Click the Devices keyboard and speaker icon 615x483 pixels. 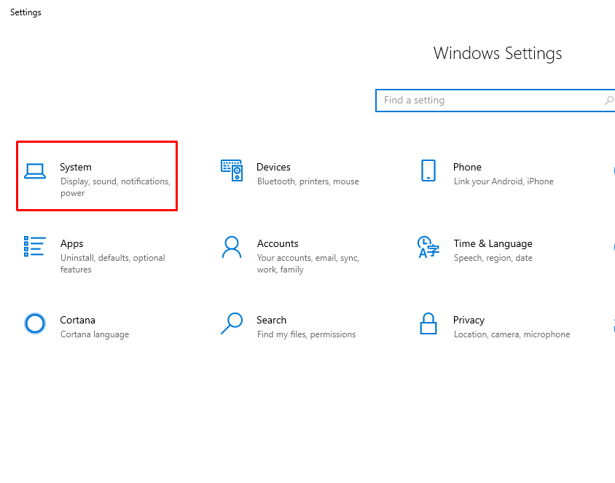[232, 170]
